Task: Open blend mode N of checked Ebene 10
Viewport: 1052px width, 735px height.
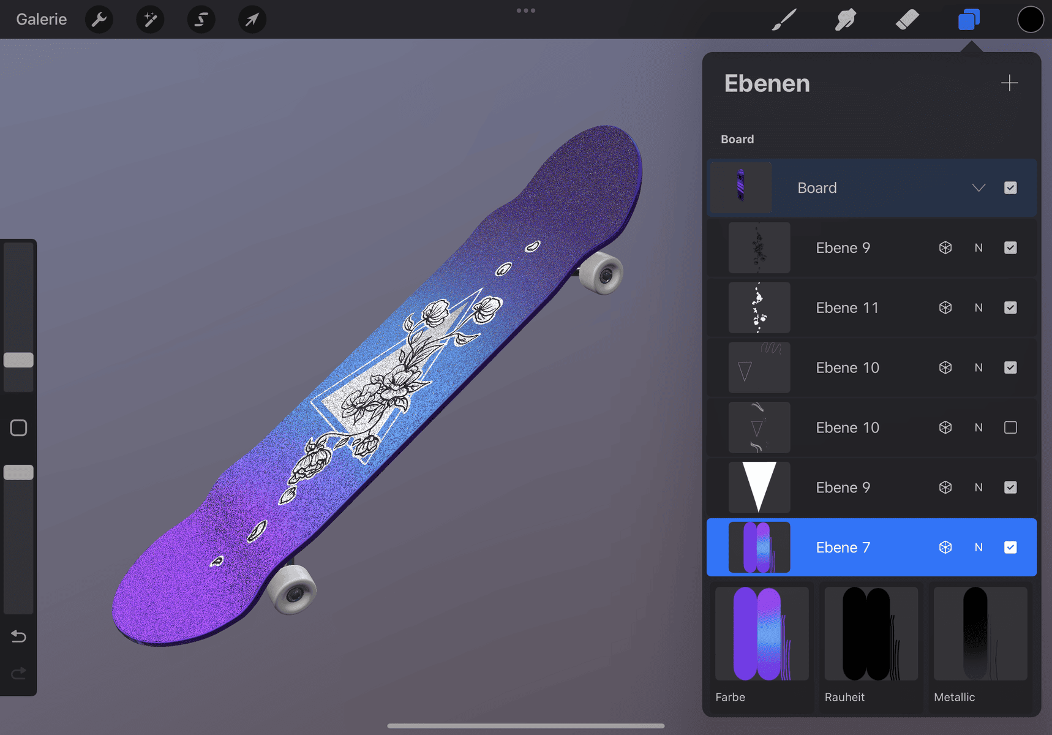Action: [x=979, y=367]
